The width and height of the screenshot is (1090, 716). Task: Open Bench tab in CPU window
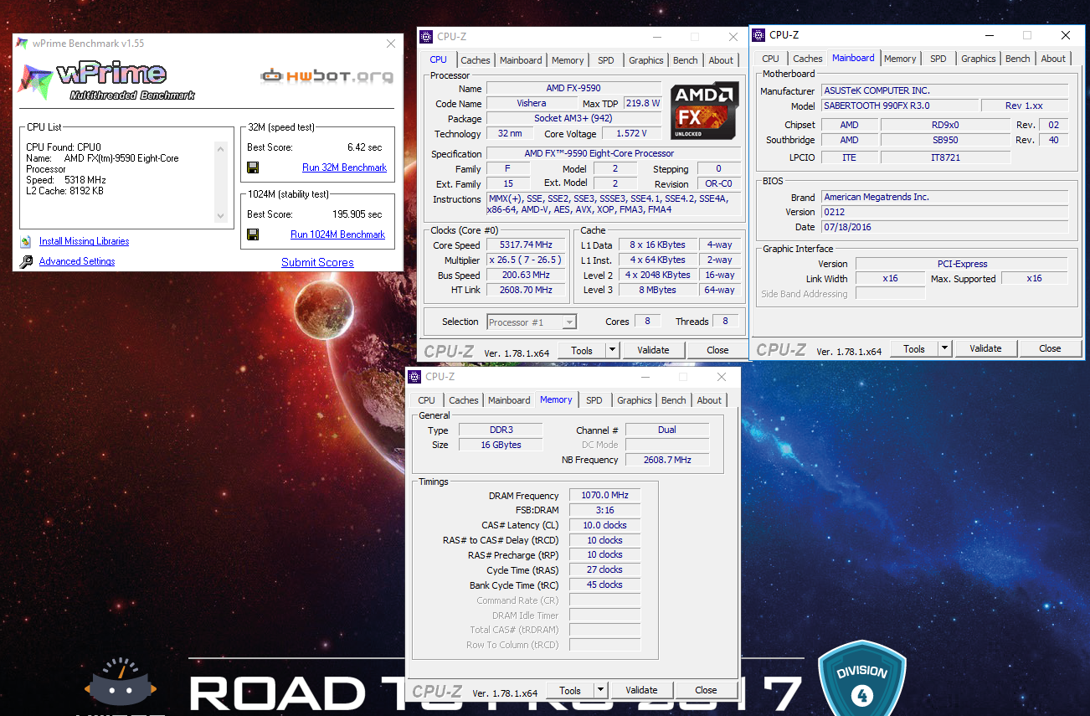pos(686,60)
